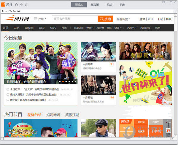Click the 风行网 logo

(x=17, y=19)
